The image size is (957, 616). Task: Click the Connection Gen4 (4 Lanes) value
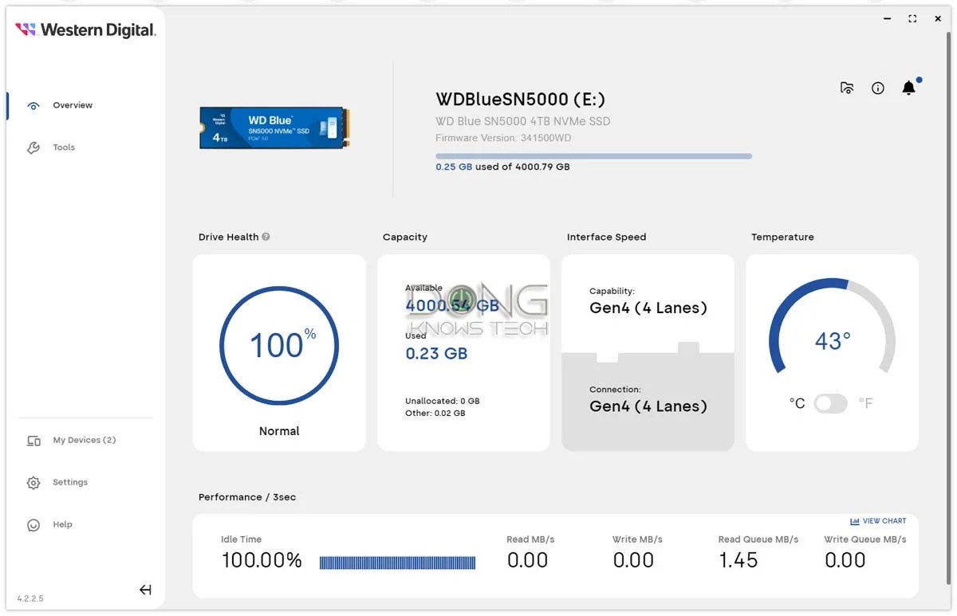648,406
